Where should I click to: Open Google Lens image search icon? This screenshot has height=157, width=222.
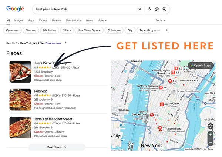coord(157,9)
